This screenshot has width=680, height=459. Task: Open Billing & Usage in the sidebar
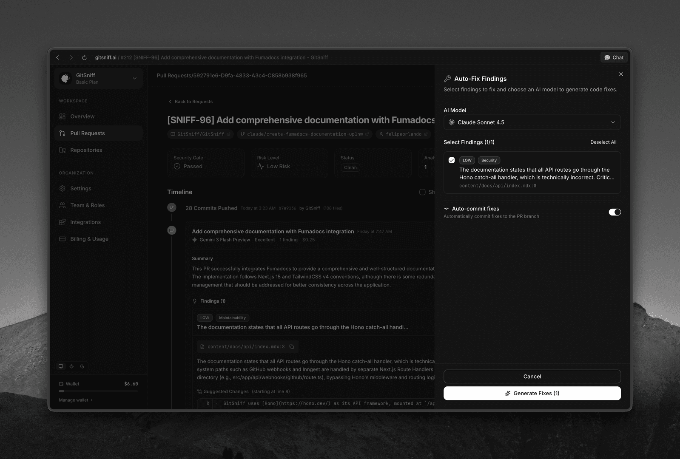(x=99, y=239)
